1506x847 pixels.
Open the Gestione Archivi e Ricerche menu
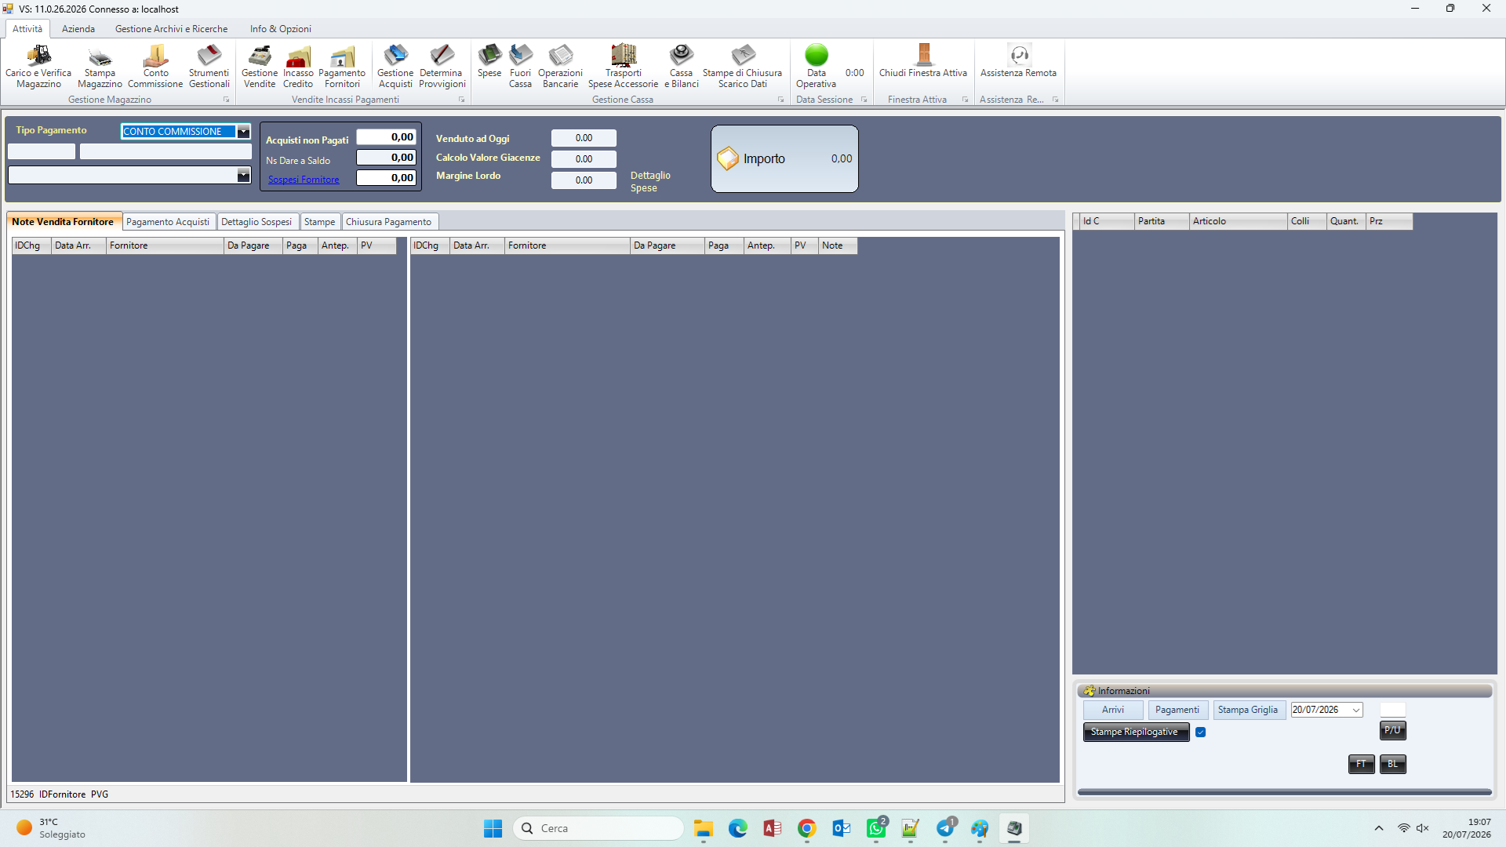[x=171, y=29]
